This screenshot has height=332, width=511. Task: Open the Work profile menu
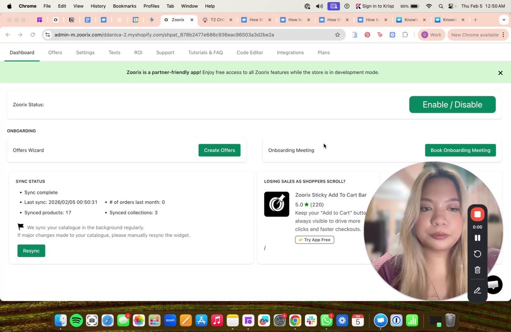(431, 35)
